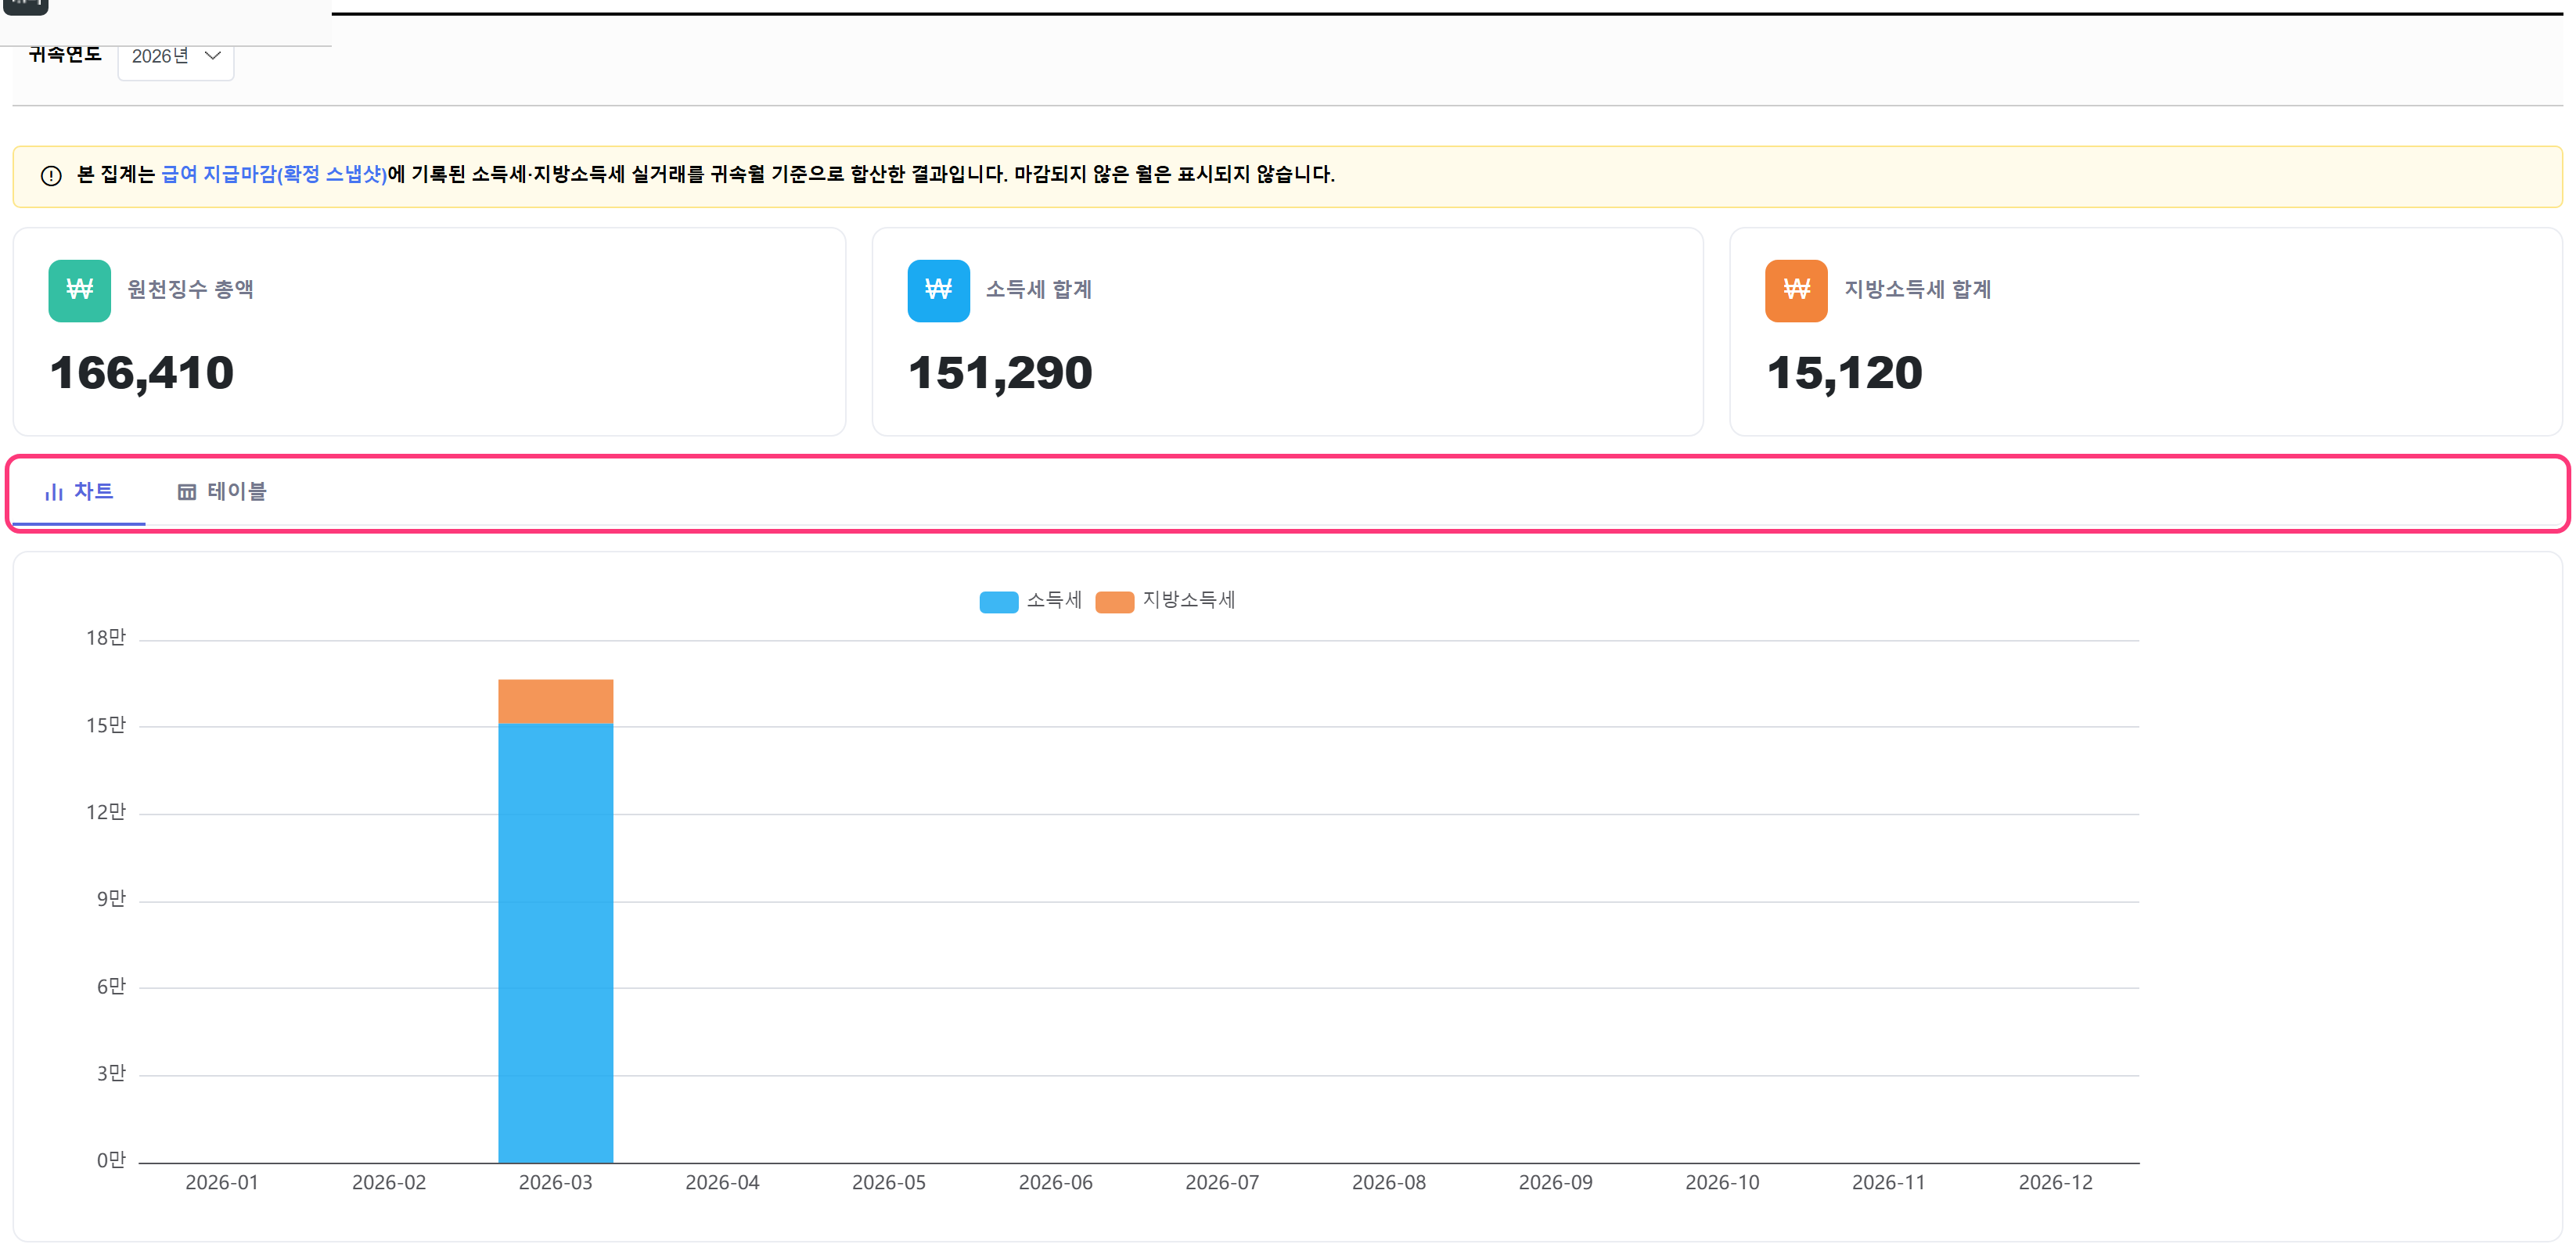Click the info circle icon in yellow notice
Viewport: 2576px width, 1255px height.
pyautogui.click(x=51, y=176)
